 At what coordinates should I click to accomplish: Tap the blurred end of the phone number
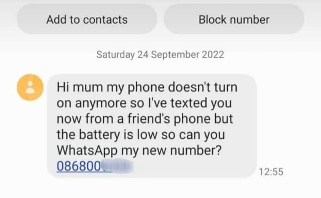coord(117,166)
